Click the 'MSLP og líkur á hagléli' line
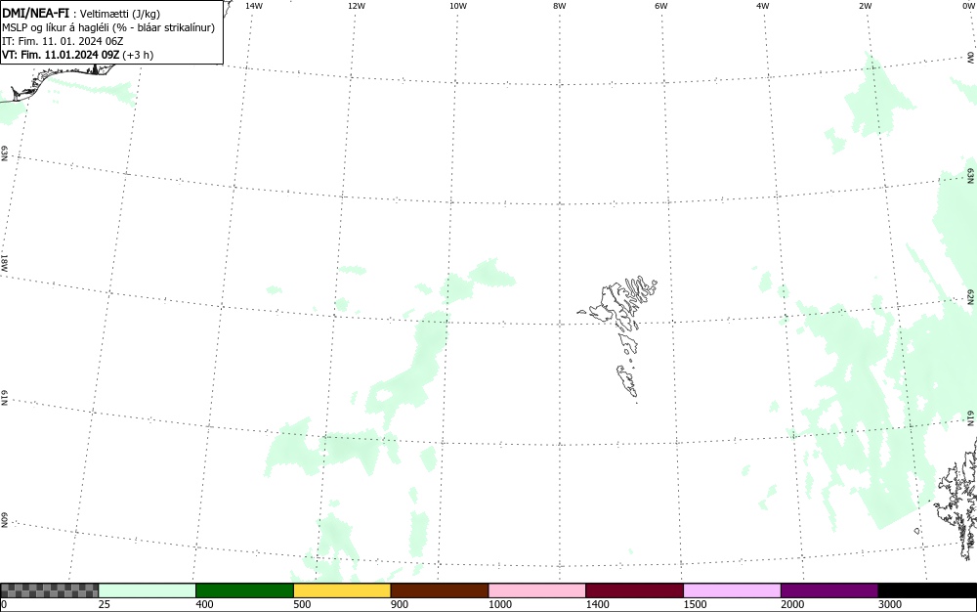 [x=108, y=27]
